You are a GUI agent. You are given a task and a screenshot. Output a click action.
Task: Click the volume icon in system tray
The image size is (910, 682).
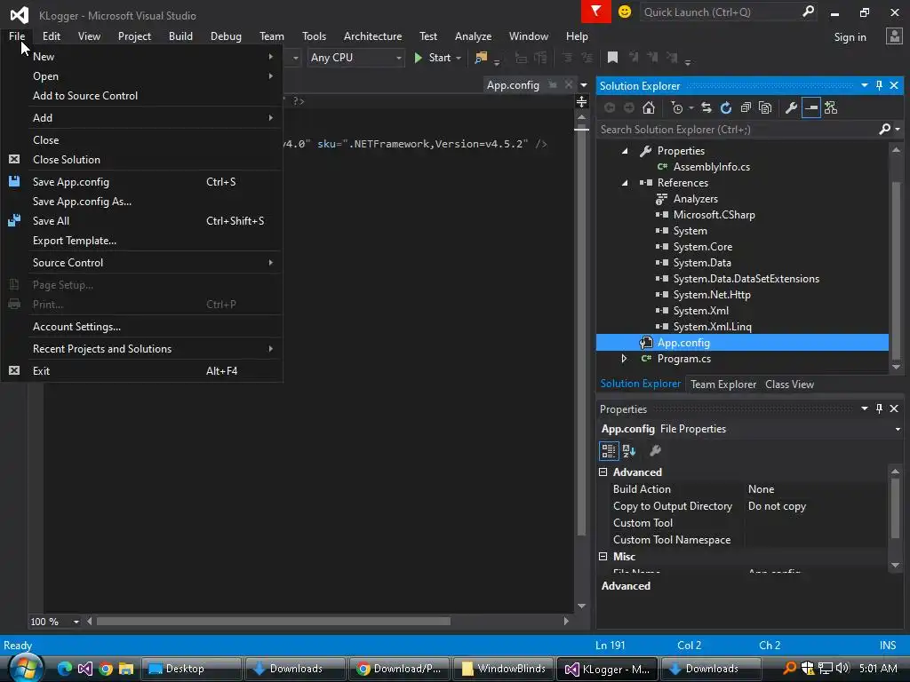pos(842,668)
